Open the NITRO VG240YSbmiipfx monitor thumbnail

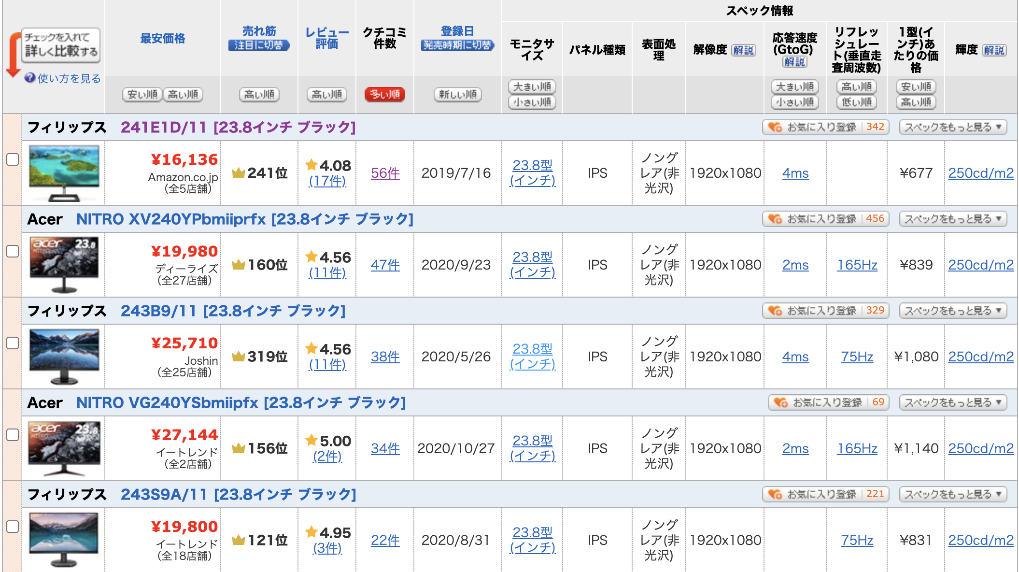64,448
